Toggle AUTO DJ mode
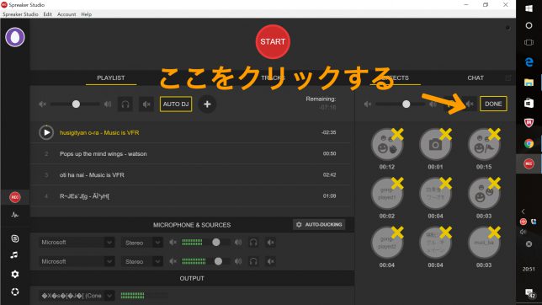The width and height of the screenshot is (542, 305). 176,104
